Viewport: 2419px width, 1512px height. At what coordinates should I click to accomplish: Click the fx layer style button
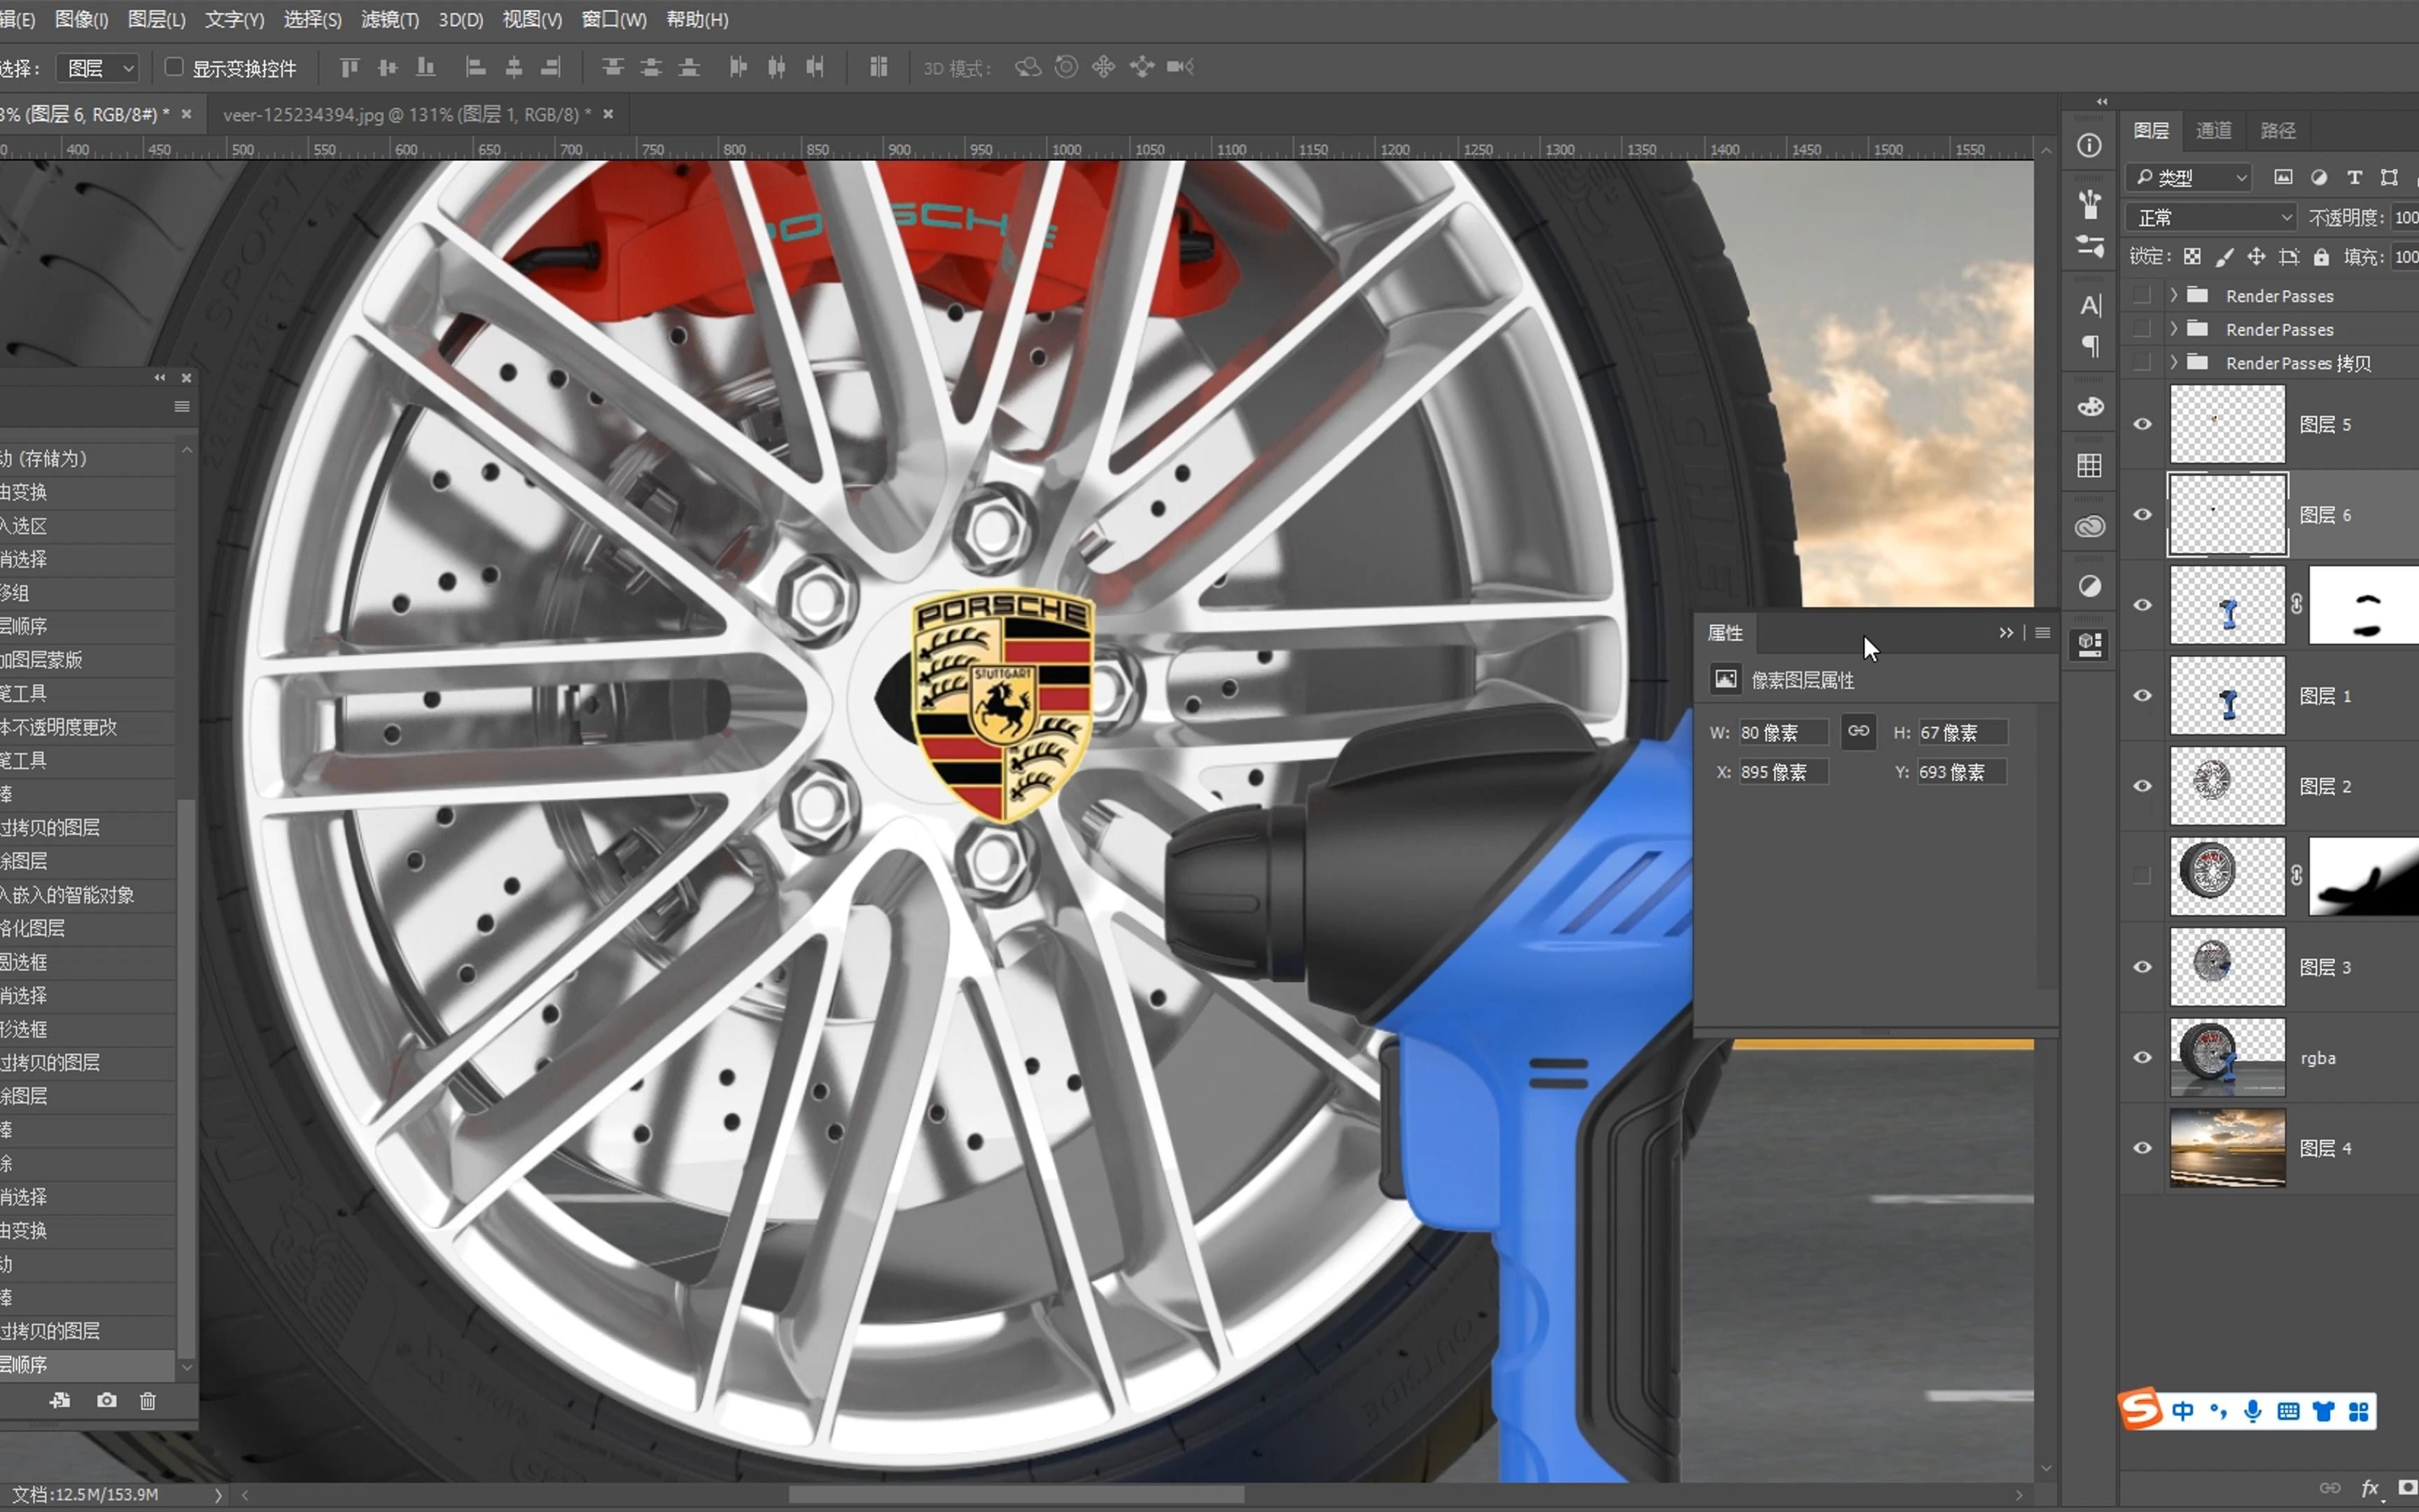tap(2369, 1488)
